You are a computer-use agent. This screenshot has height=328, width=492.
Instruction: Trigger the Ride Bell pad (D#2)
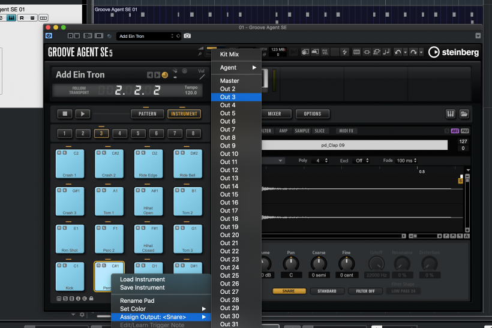[188, 164]
